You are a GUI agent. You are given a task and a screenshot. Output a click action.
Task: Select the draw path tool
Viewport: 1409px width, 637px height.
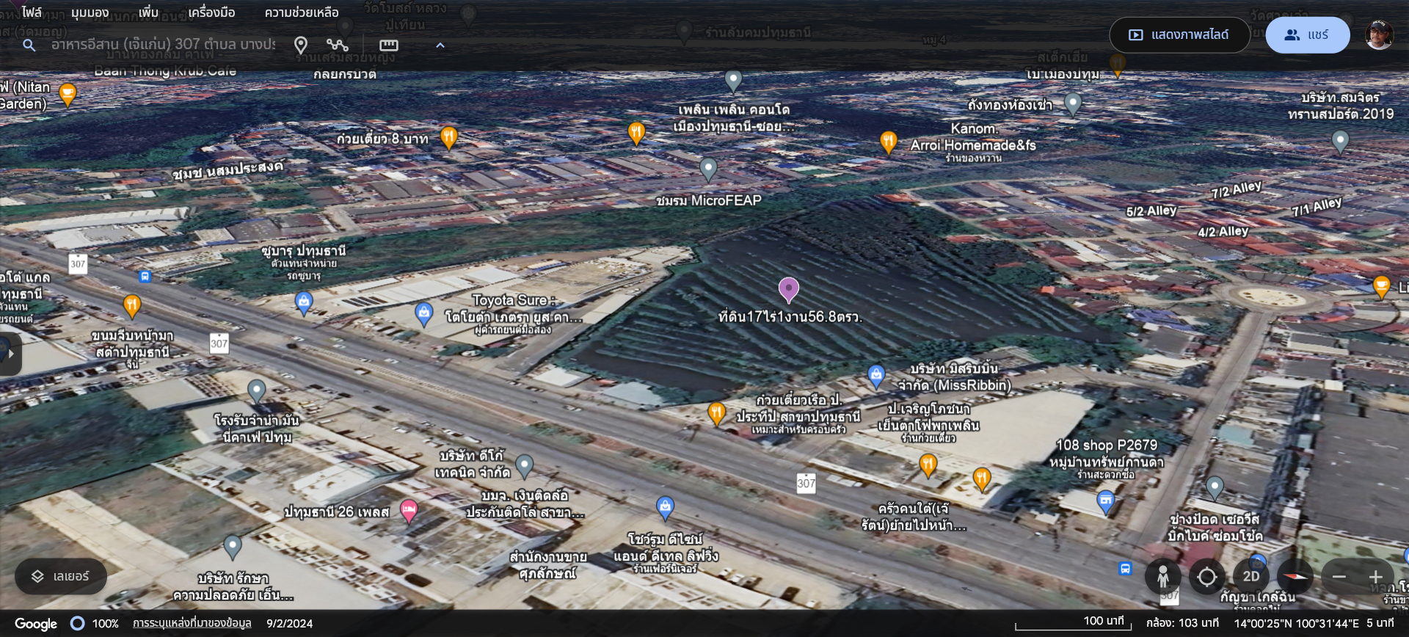point(338,45)
